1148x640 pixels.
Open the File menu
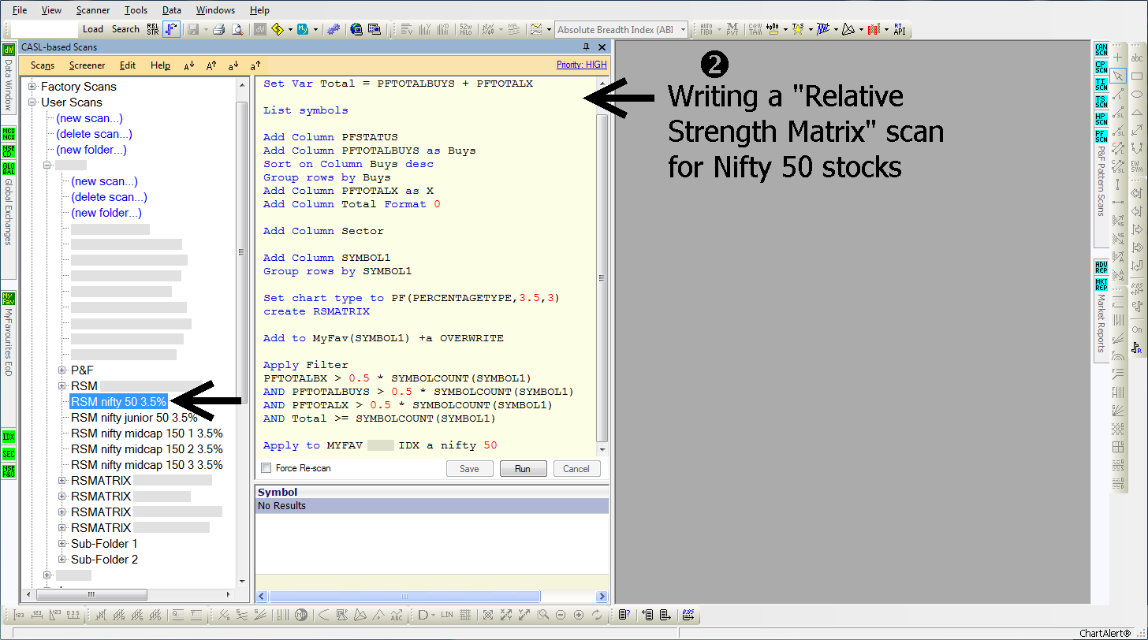(20, 10)
